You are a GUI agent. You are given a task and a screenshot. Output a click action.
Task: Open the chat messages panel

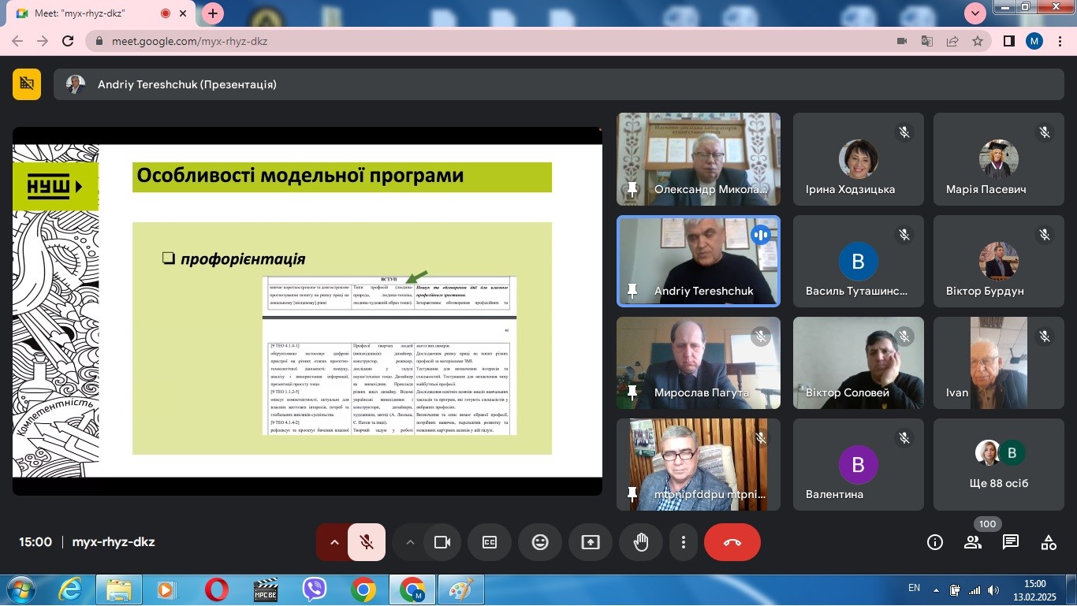(1011, 542)
